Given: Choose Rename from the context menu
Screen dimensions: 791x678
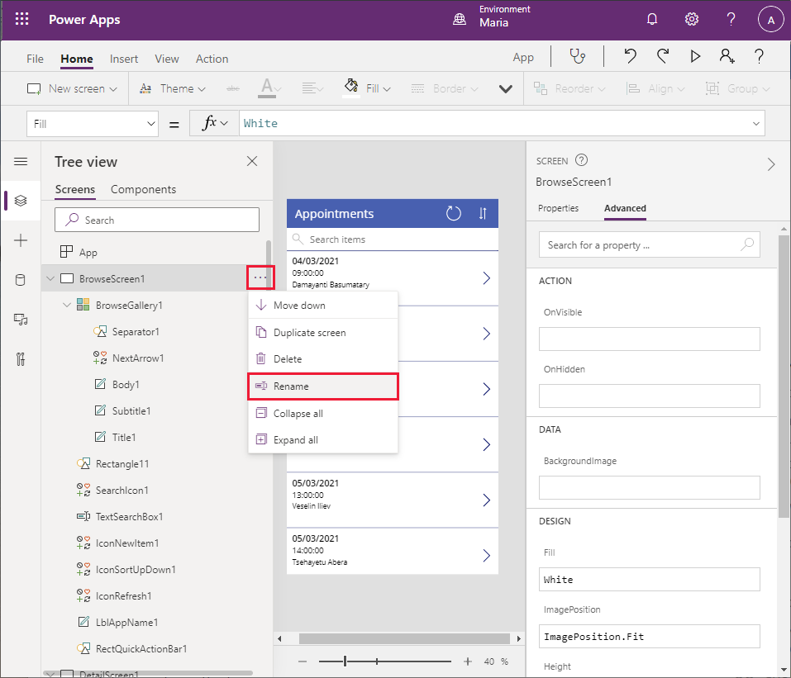Looking at the screenshot, I should [322, 386].
